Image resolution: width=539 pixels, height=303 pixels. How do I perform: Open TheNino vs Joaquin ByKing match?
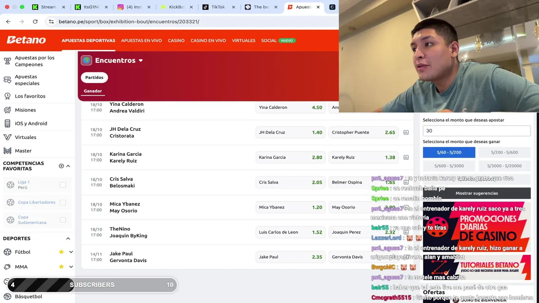128,232
